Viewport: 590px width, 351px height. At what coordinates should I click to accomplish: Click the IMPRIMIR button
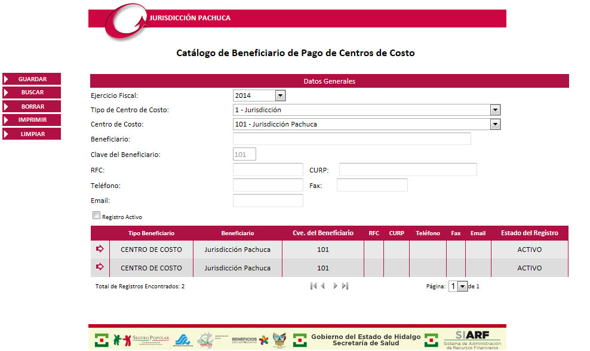coord(32,120)
